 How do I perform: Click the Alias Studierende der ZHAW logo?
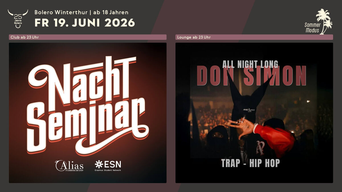(x=69, y=166)
